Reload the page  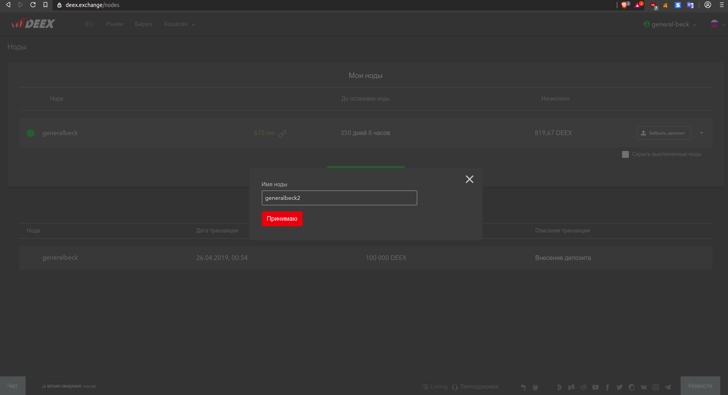click(33, 5)
